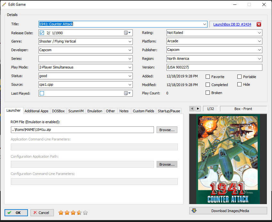Click the 1/32 image counter
The image size is (272, 222).
(x=210, y=109)
